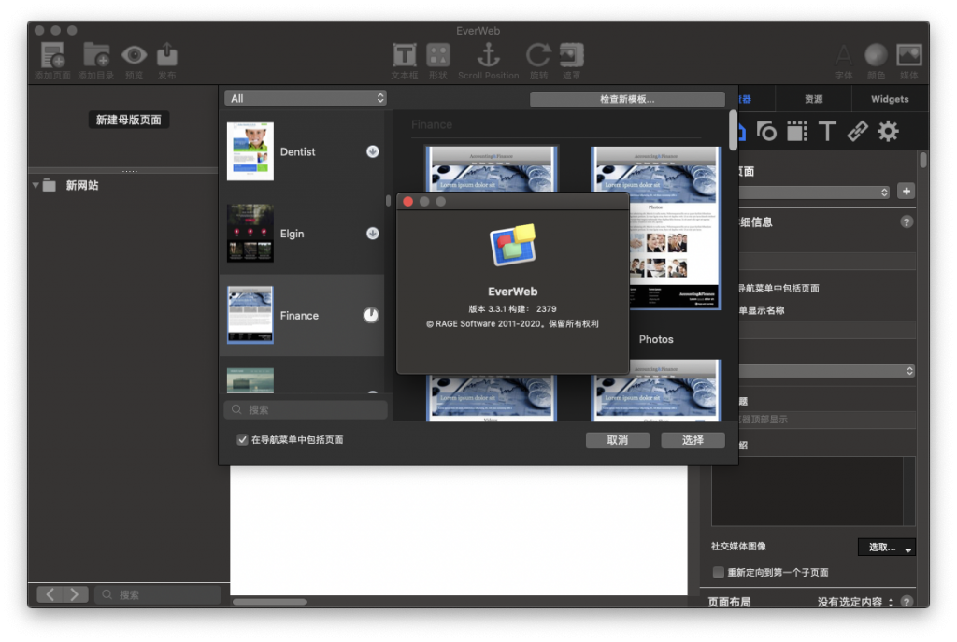This screenshot has height=642, width=957.
Task: Navigate back with the left arrow
Action: tap(50, 594)
